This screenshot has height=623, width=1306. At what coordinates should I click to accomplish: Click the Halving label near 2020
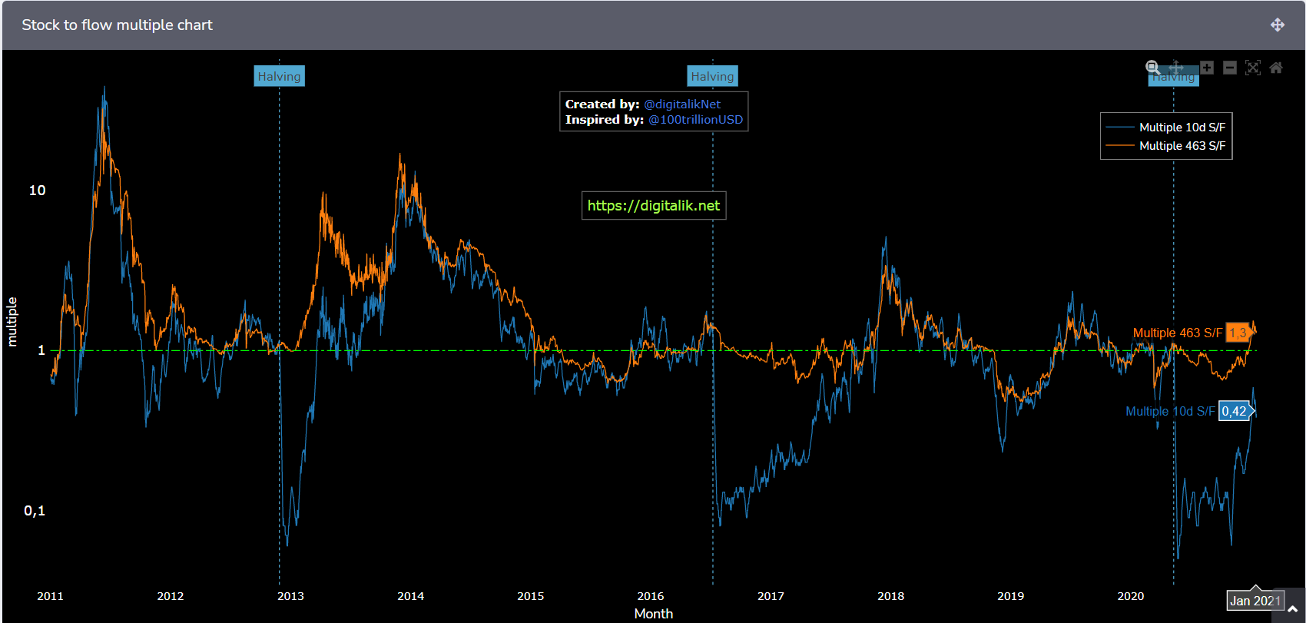pos(1174,76)
